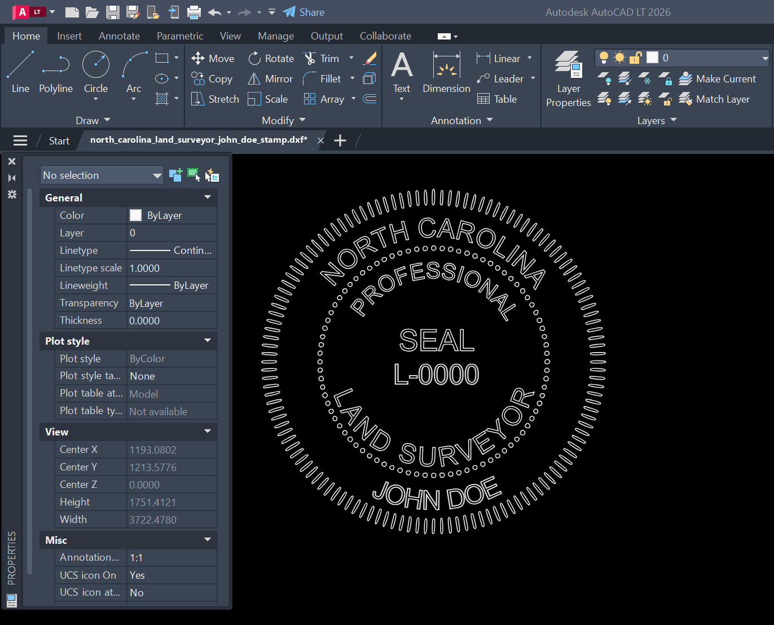Select the Line tool
The image size is (774, 625).
20,72
